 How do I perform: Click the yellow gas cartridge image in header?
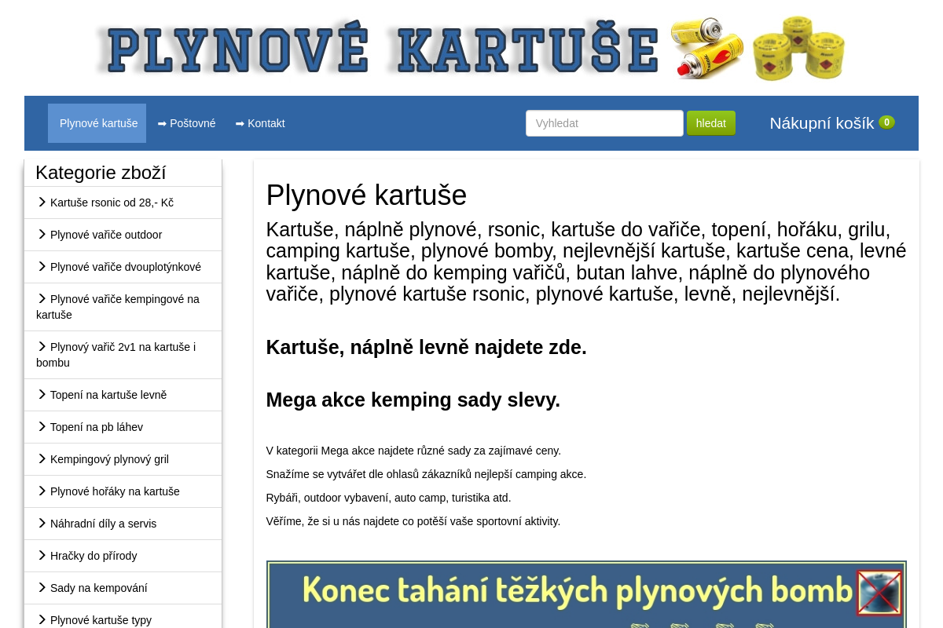pos(706,48)
